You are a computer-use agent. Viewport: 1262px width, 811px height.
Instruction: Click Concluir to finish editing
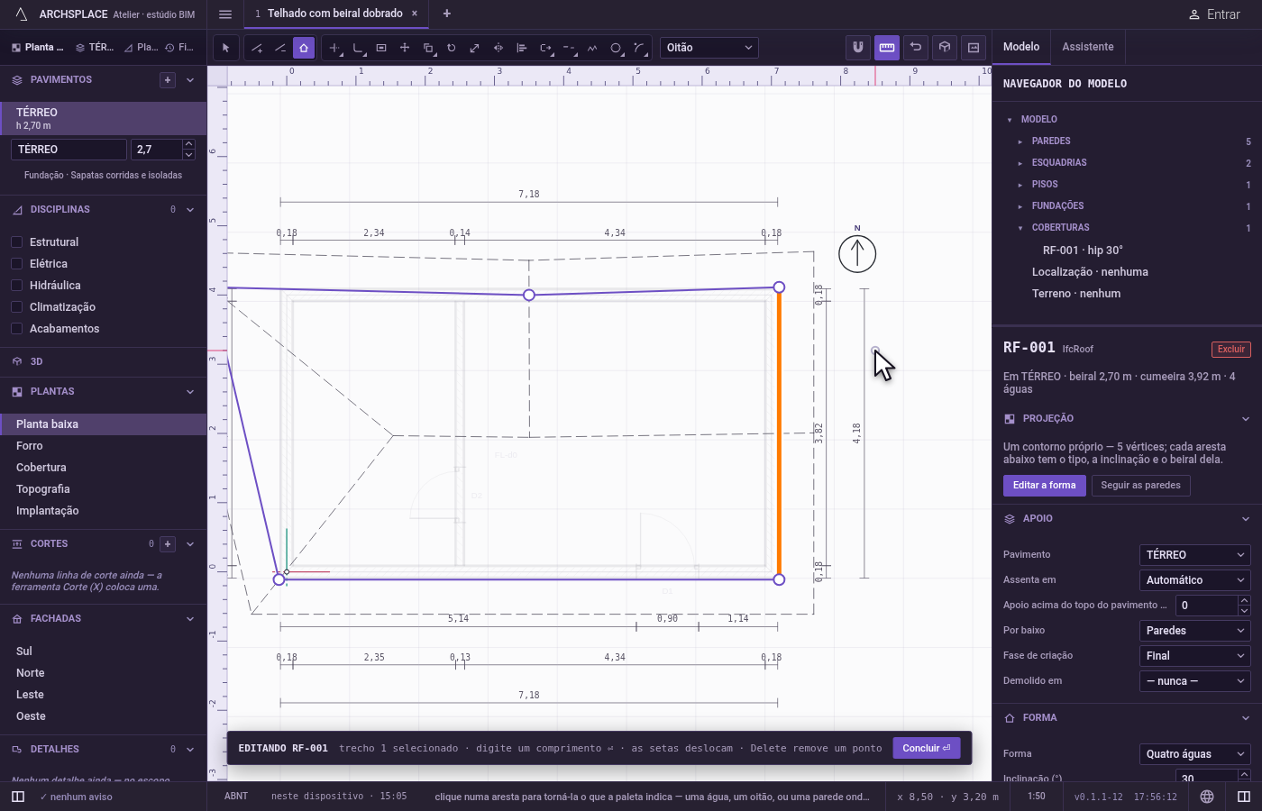[927, 748]
